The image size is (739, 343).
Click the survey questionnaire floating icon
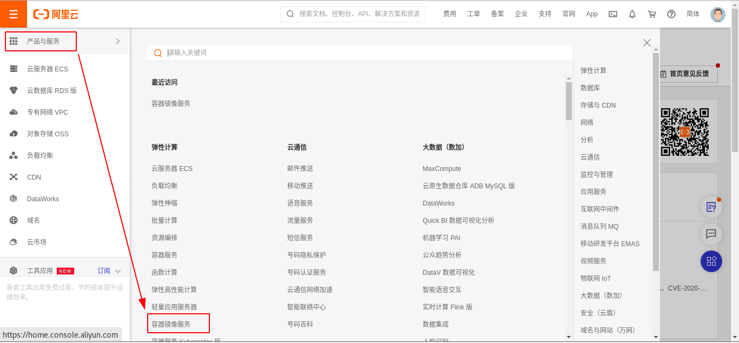[x=711, y=207]
